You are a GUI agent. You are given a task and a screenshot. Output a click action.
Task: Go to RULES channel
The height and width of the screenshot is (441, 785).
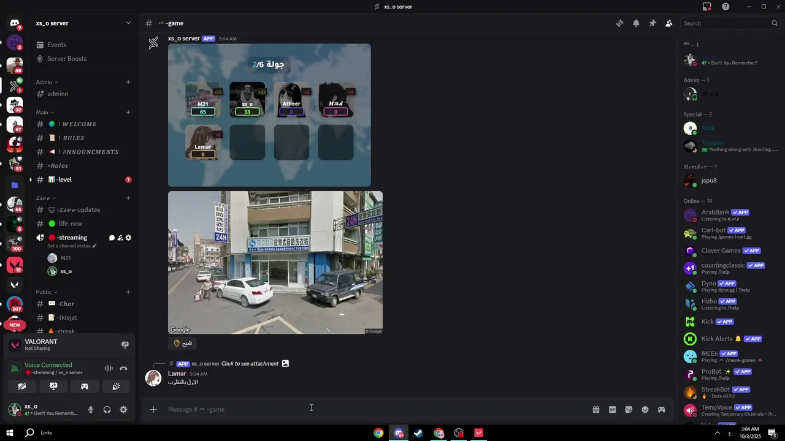(83, 138)
